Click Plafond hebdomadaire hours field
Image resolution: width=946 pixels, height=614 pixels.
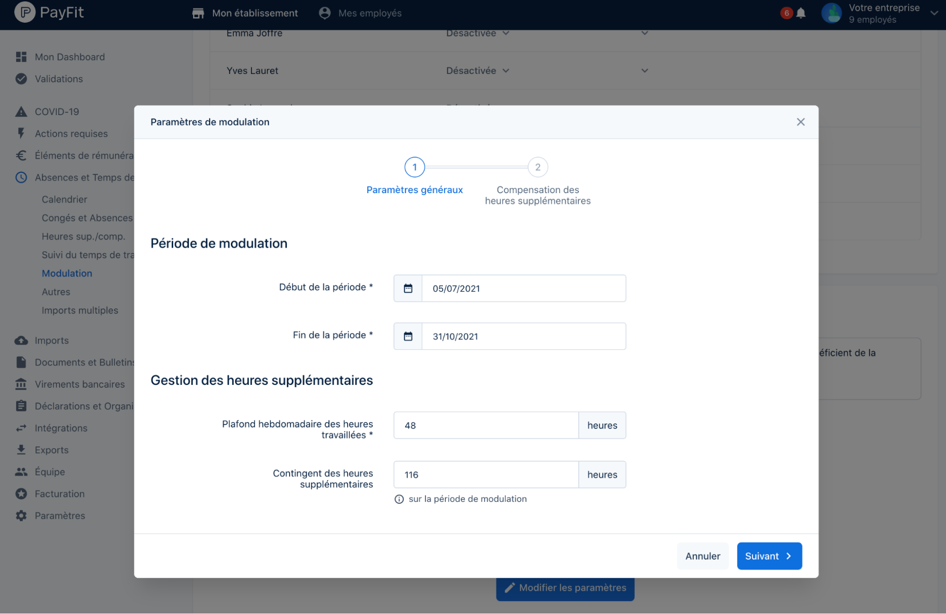coord(486,425)
